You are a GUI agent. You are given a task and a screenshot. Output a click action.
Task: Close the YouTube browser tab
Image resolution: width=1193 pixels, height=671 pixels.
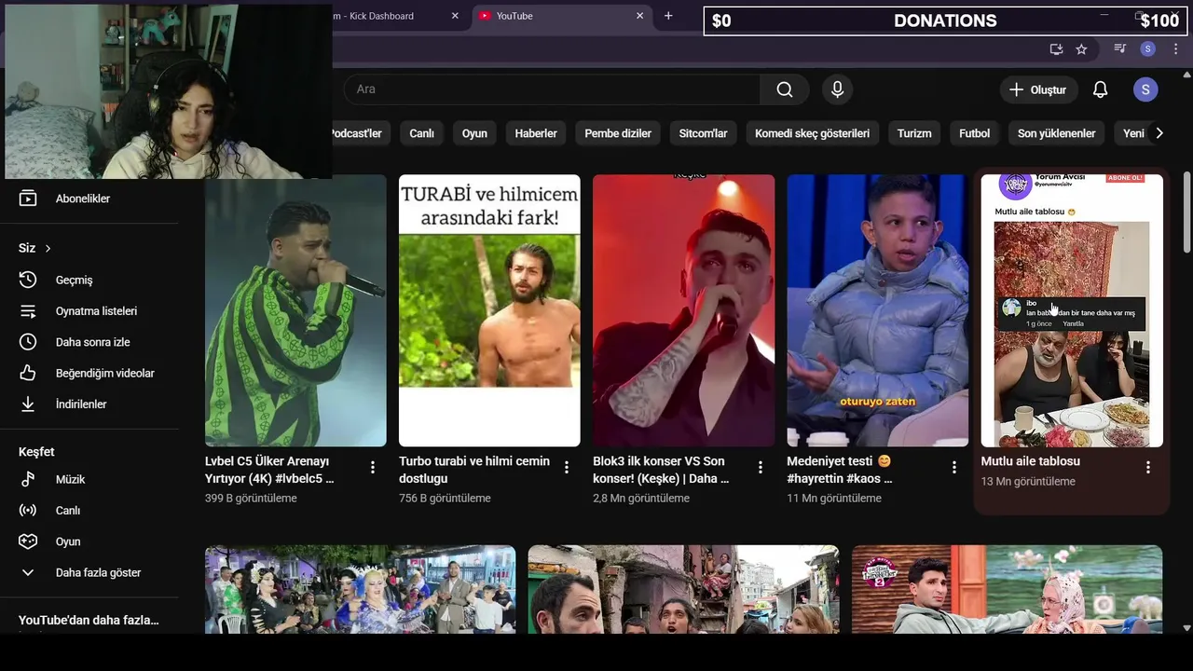[x=640, y=16]
